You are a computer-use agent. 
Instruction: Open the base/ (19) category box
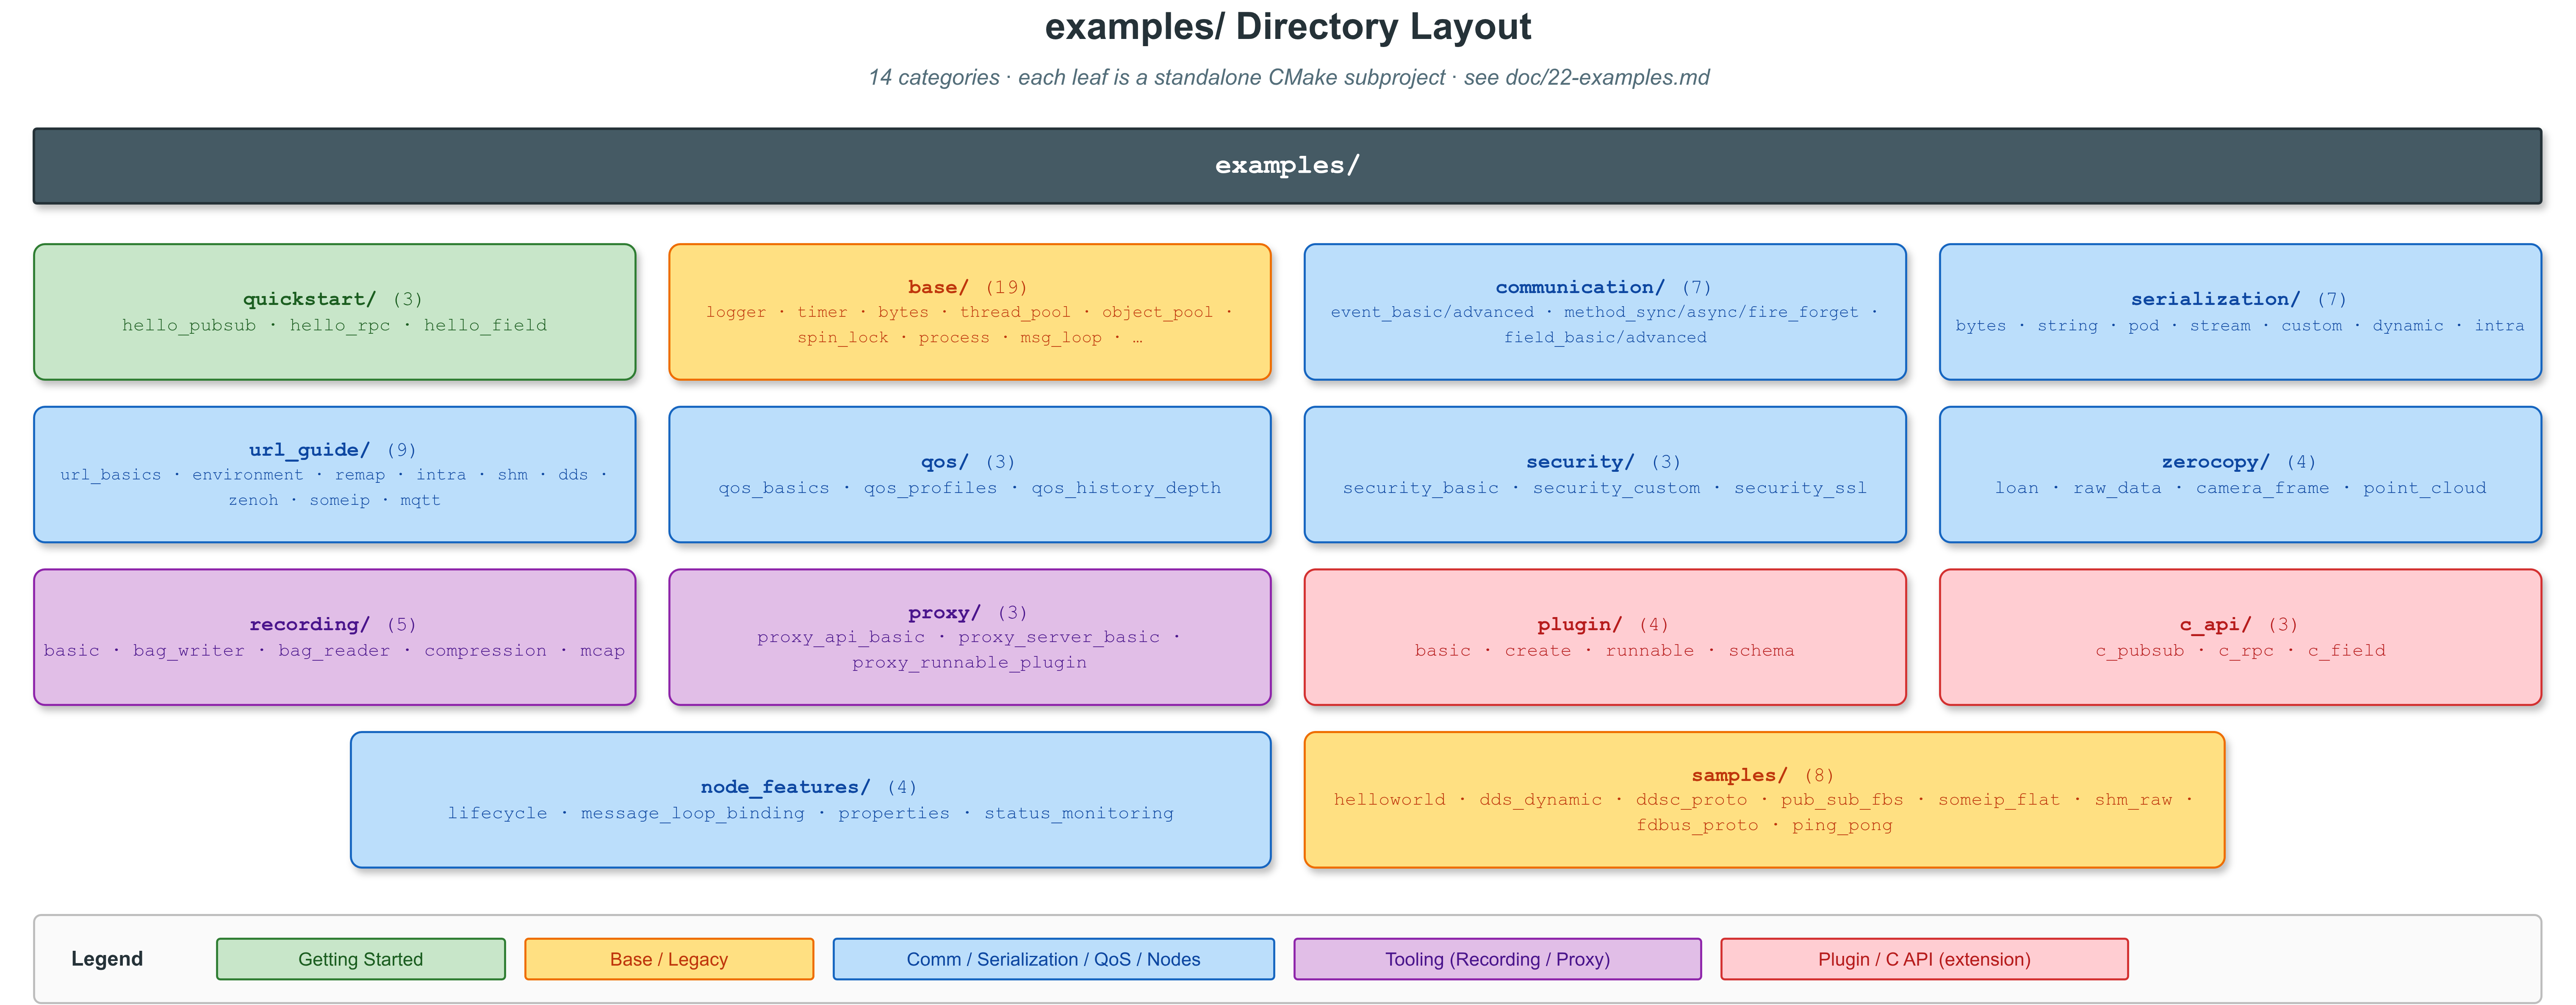click(x=970, y=312)
